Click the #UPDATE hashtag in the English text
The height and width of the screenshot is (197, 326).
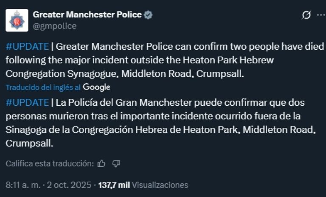pyautogui.click(x=27, y=46)
